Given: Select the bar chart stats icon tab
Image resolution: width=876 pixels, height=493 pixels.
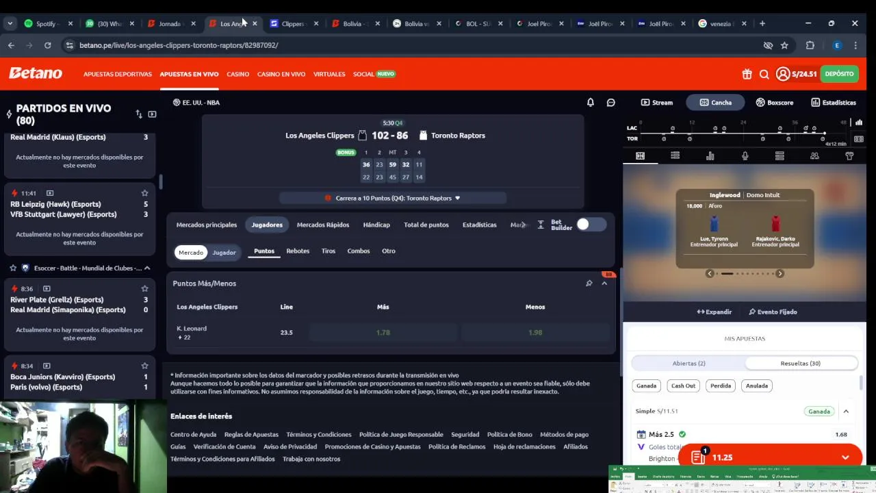Looking at the screenshot, I should 710,156.
